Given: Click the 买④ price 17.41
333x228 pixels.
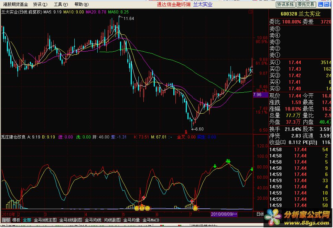Looking at the screenshot, I should [x=295, y=82].
